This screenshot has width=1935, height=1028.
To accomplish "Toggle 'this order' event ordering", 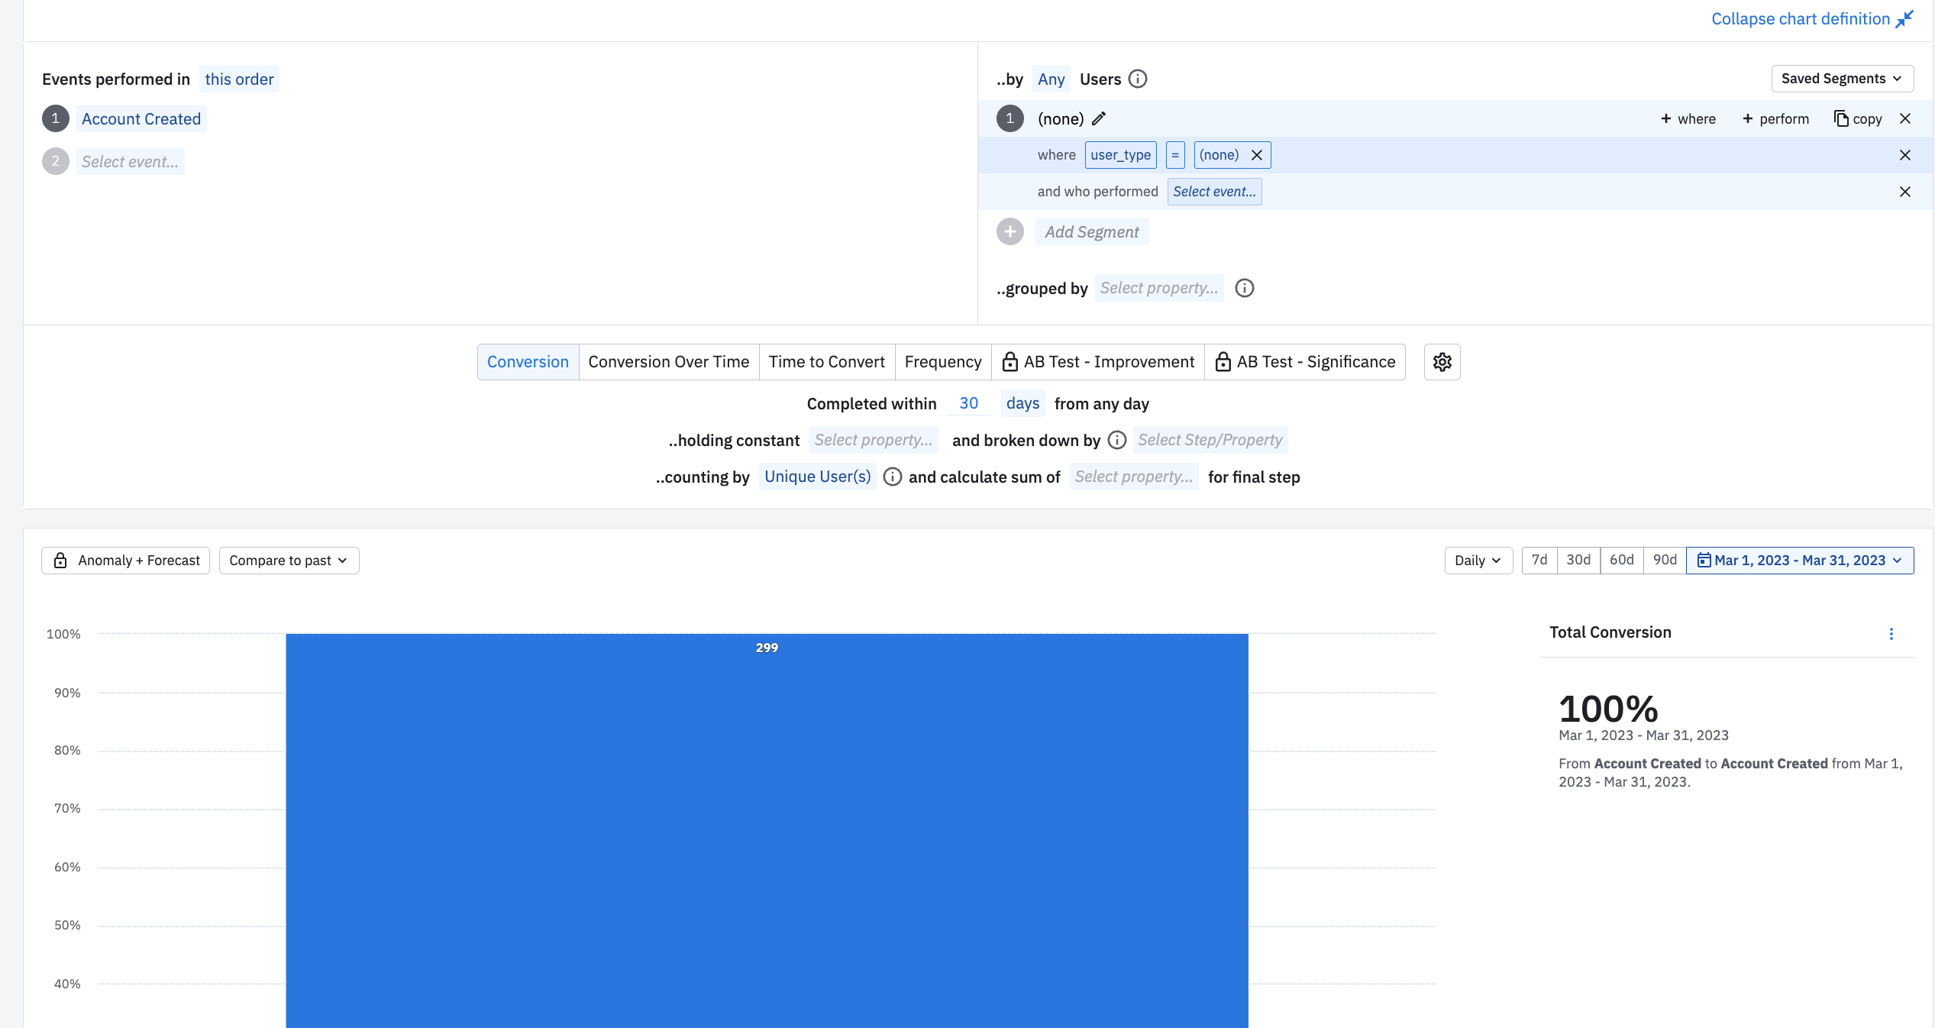I will [239, 79].
